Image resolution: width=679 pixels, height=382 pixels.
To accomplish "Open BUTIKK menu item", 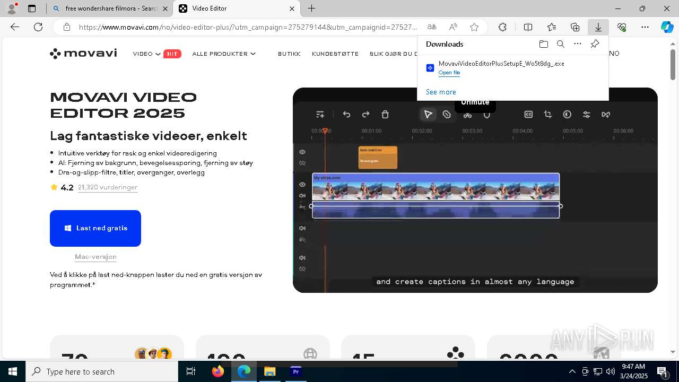I will pos(289,54).
